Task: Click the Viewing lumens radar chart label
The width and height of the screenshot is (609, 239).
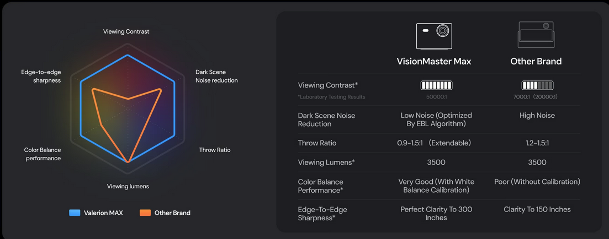Action: (x=128, y=186)
